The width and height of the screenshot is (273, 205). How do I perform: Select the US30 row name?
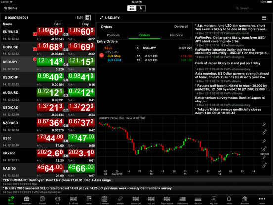coord(7,138)
